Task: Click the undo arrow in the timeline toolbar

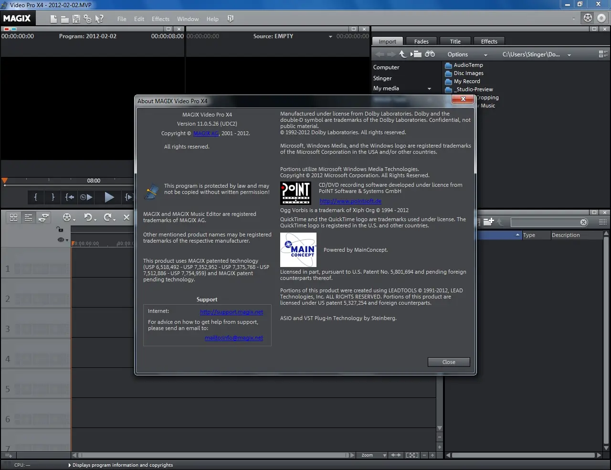Action: pyautogui.click(x=88, y=217)
